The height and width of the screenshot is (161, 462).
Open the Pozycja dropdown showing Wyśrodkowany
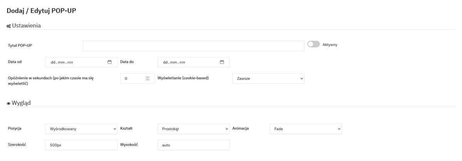pos(81,129)
